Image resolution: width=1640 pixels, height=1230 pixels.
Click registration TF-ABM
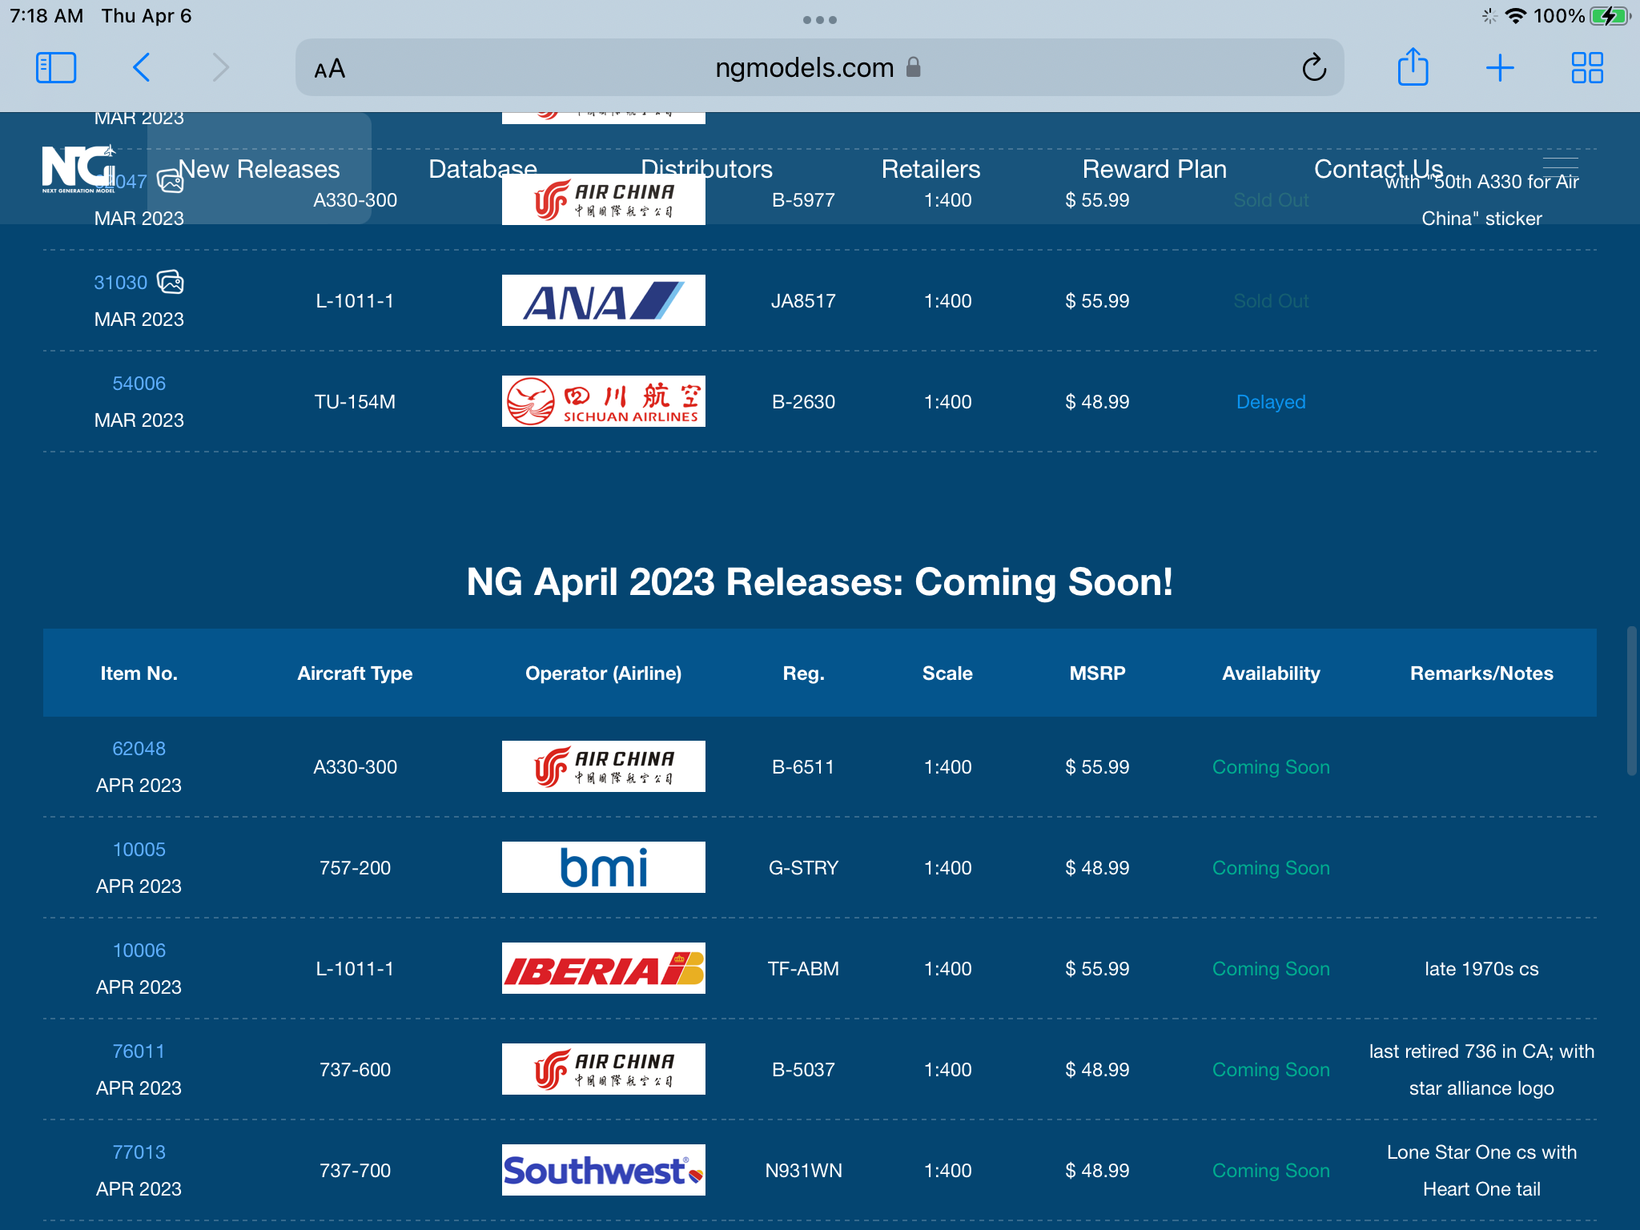(803, 969)
